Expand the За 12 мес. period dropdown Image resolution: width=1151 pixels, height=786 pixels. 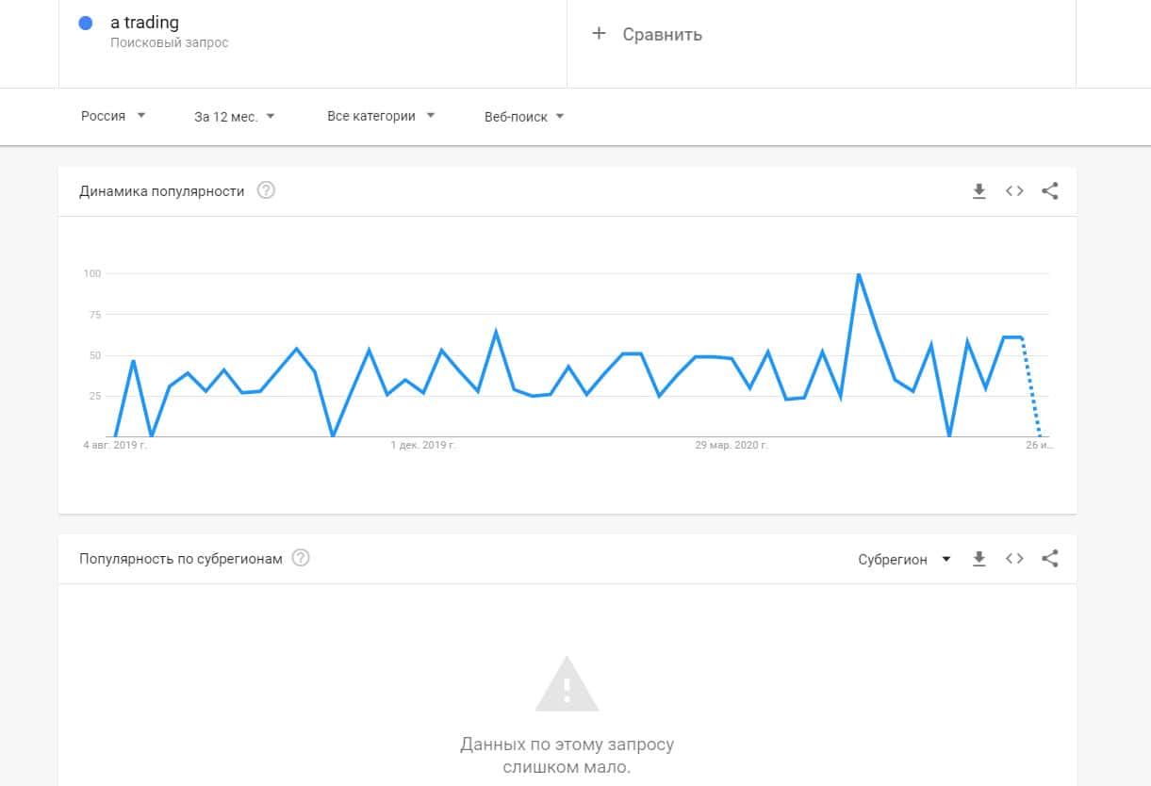tap(234, 117)
